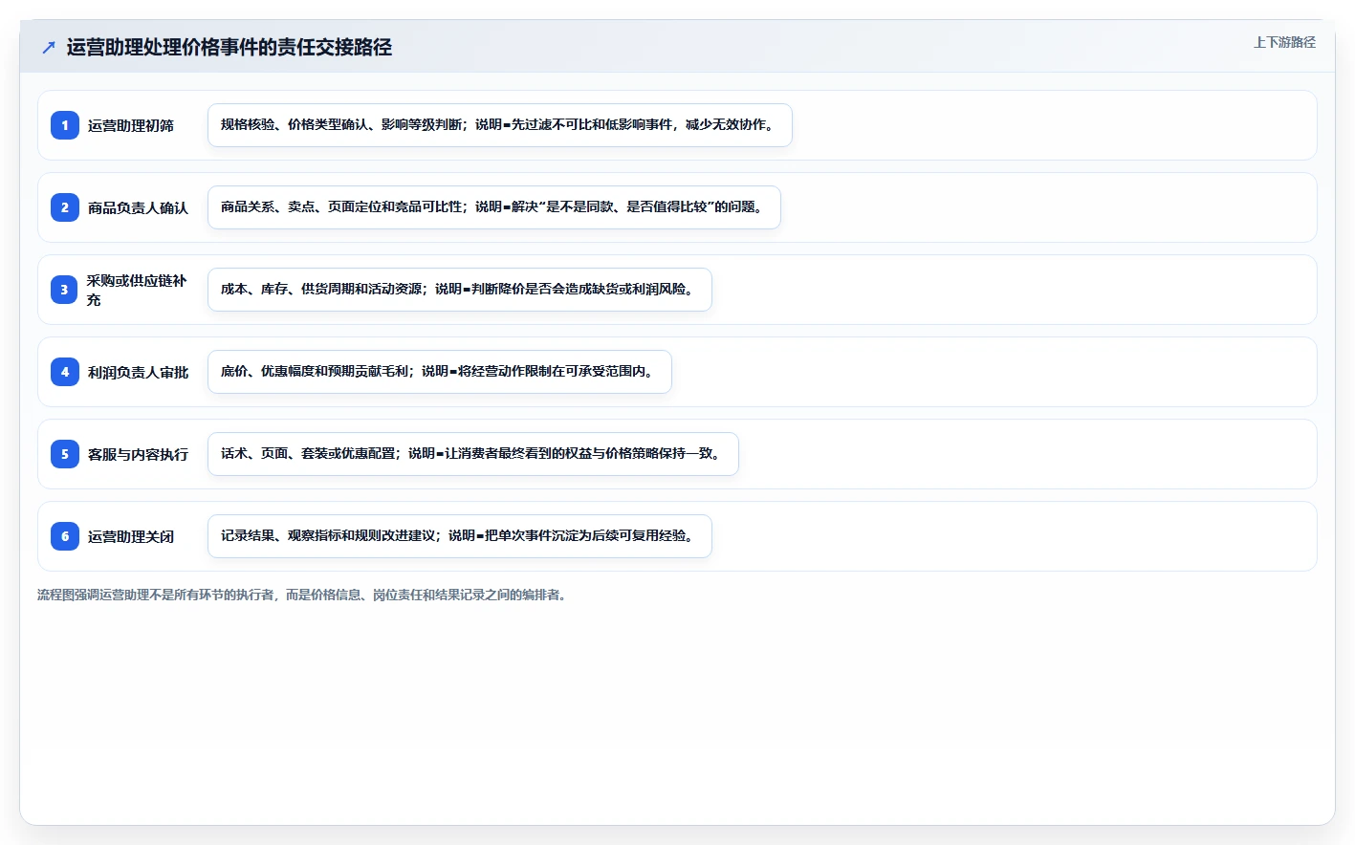
Task: Select step number 1 badge
Action: pyautogui.click(x=65, y=125)
